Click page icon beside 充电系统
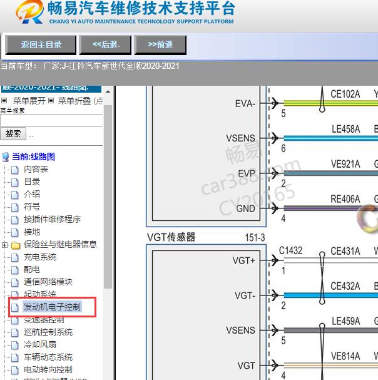This screenshot has width=378, height=380. tap(15, 258)
